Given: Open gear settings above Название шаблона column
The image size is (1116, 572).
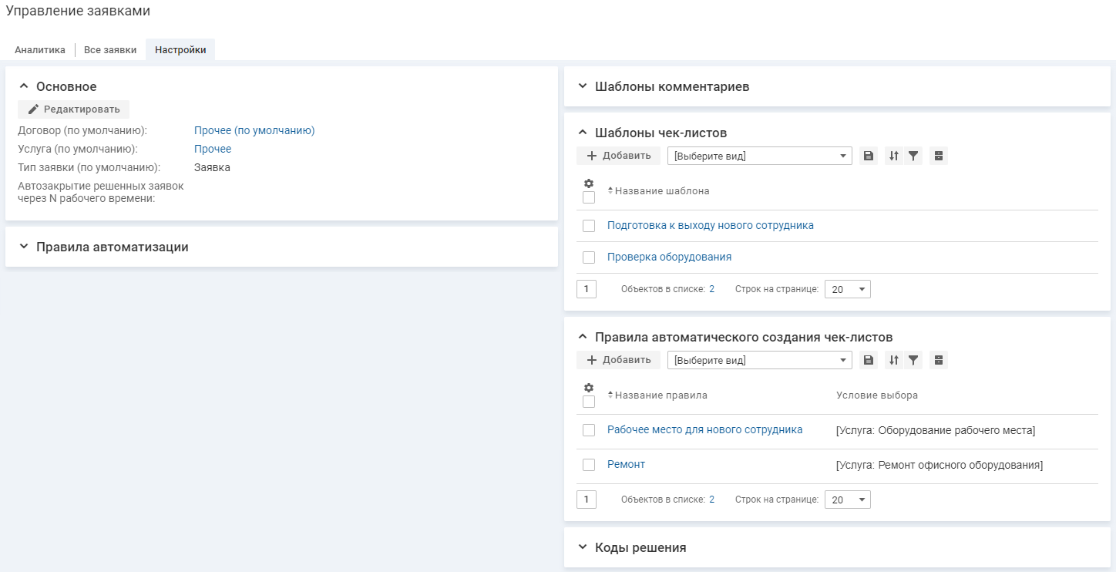Looking at the screenshot, I should tap(589, 183).
